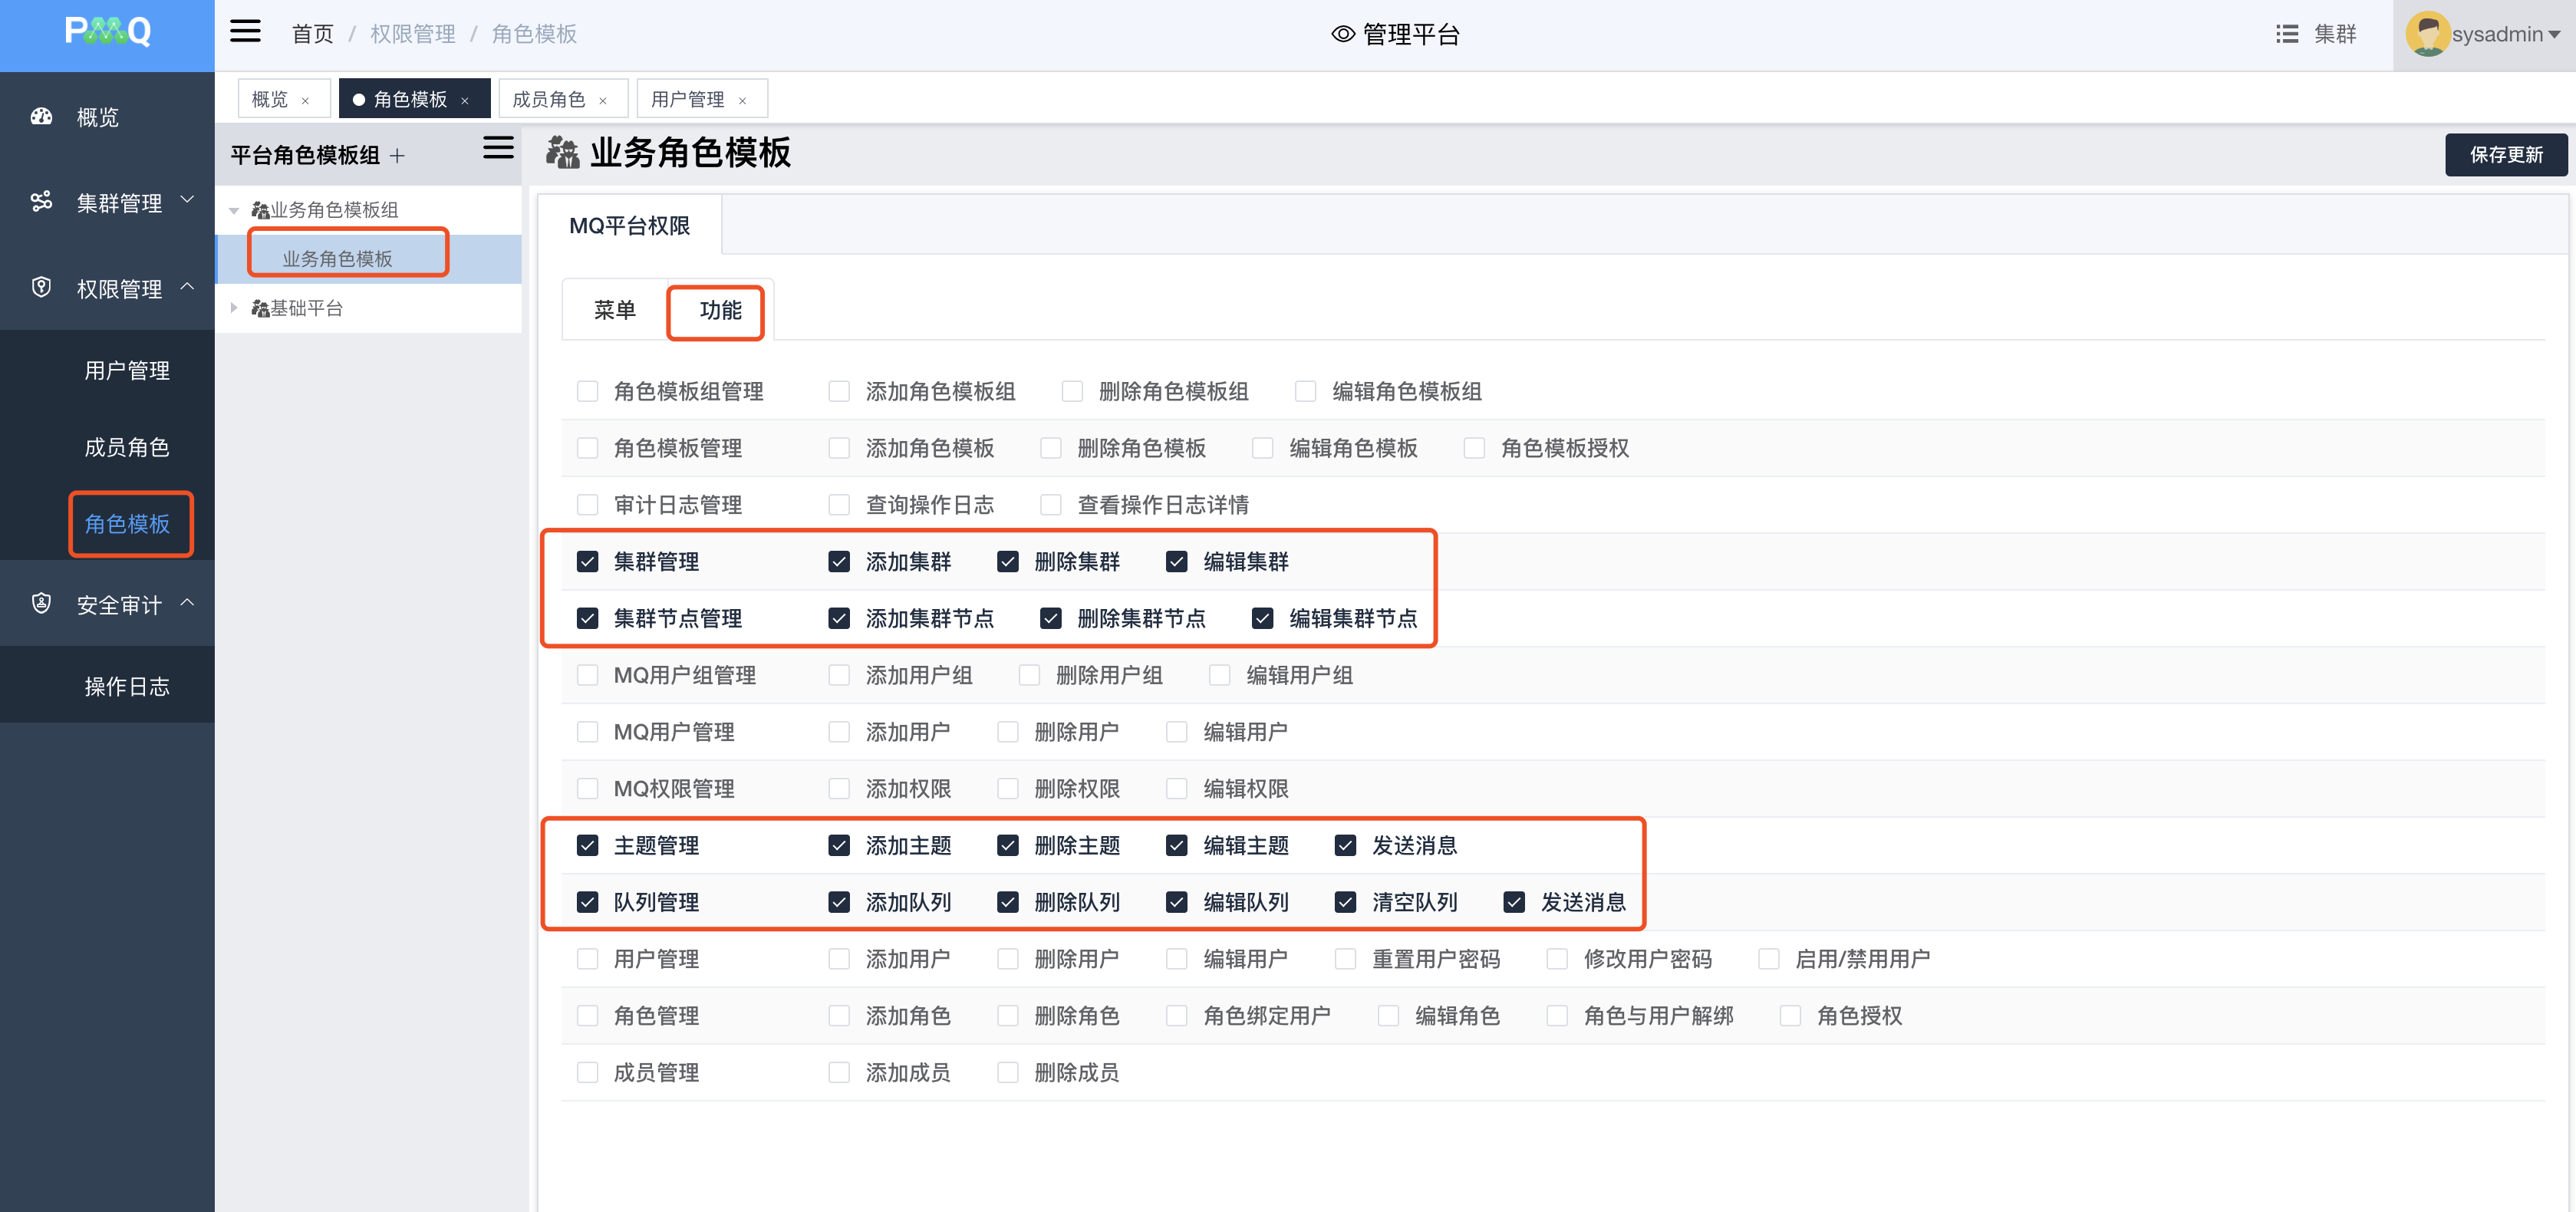This screenshot has height=1212, width=2576.
Task: Go to 首页 breadcrumb link
Action: (312, 34)
